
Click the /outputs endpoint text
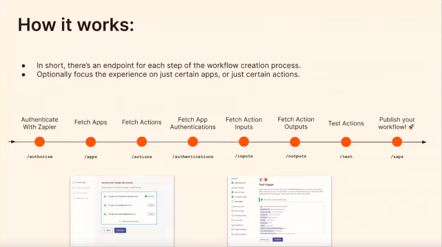(x=296, y=156)
